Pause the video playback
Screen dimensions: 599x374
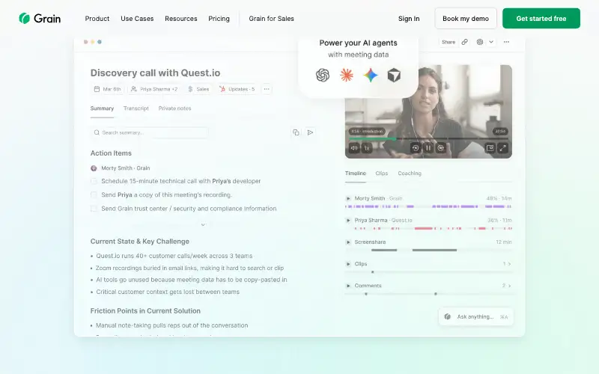(428, 147)
